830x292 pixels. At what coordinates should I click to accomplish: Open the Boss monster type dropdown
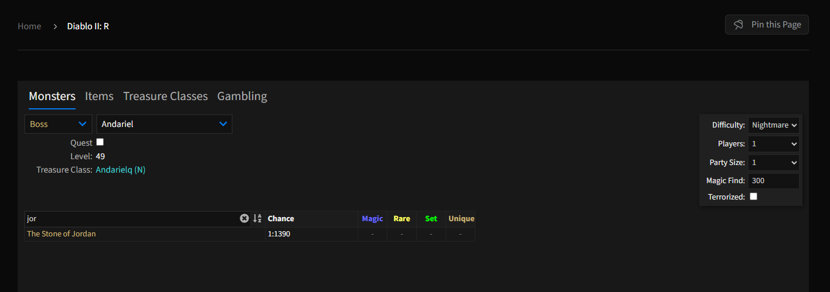58,124
